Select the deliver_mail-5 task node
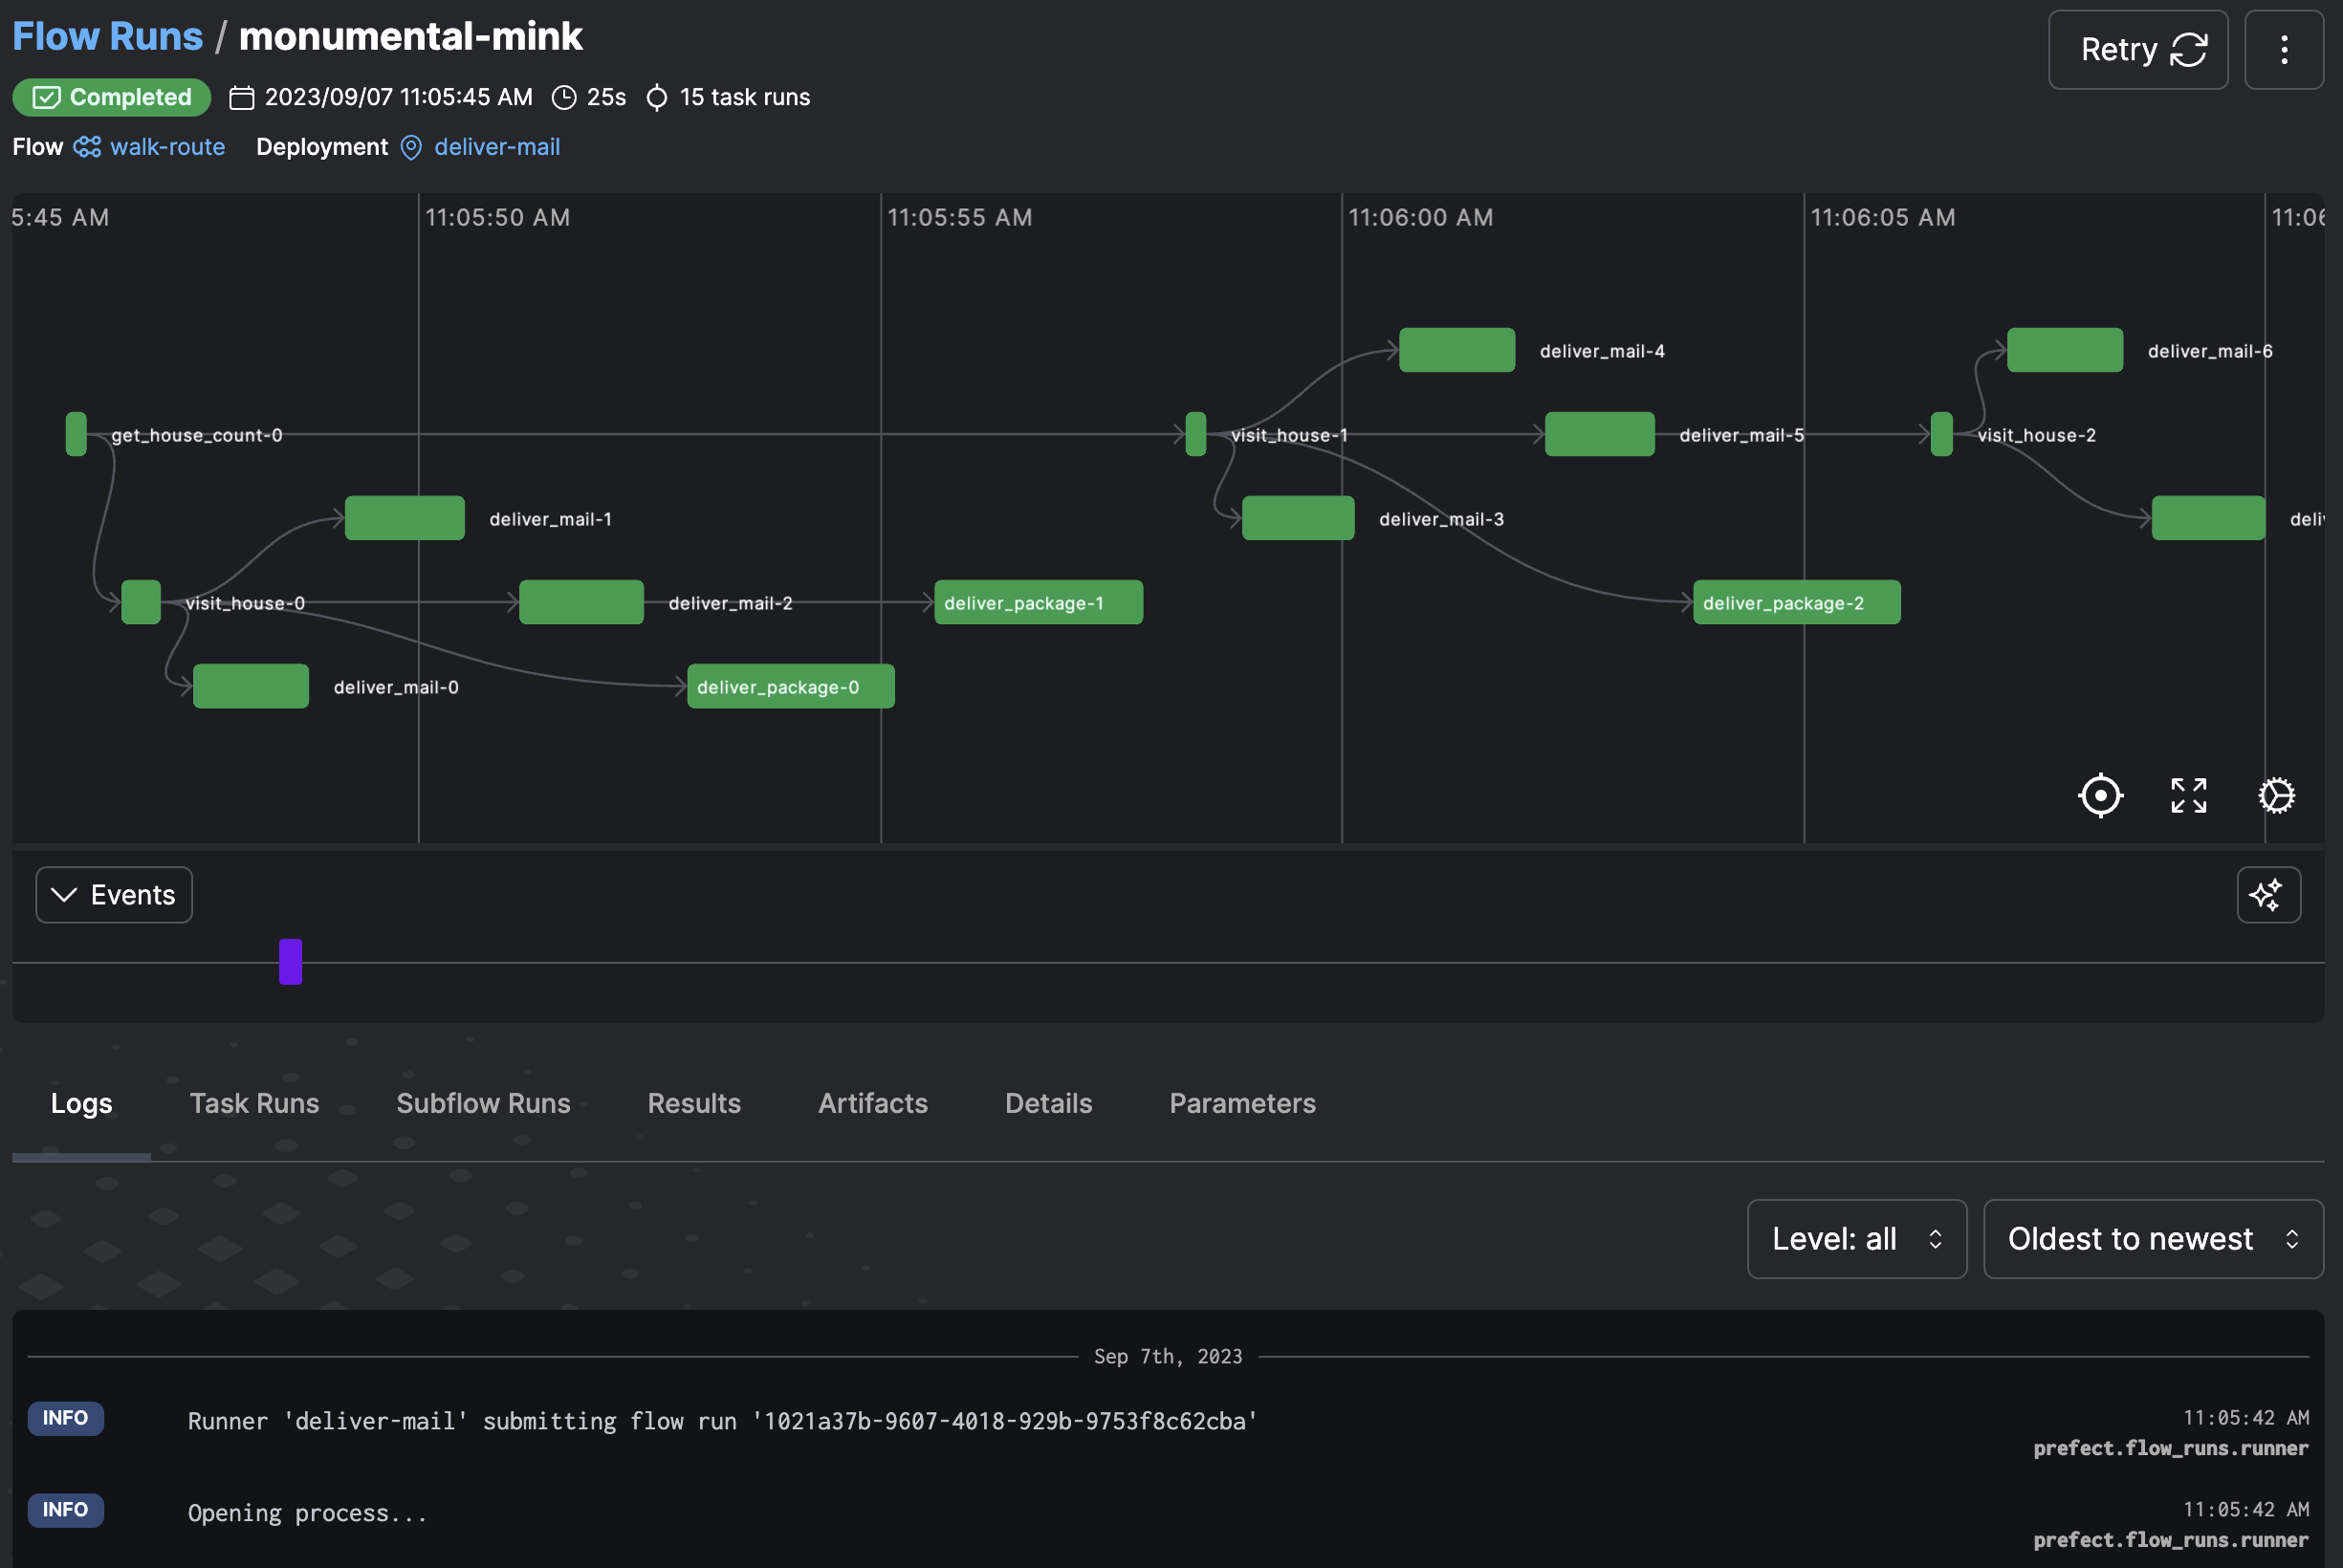Viewport: 2343px width, 1568px height. pos(1599,434)
